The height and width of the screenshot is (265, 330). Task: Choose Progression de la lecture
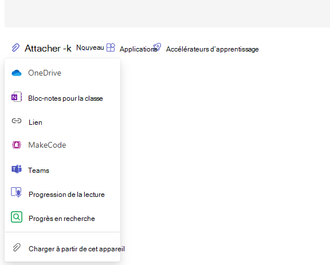point(66,195)
